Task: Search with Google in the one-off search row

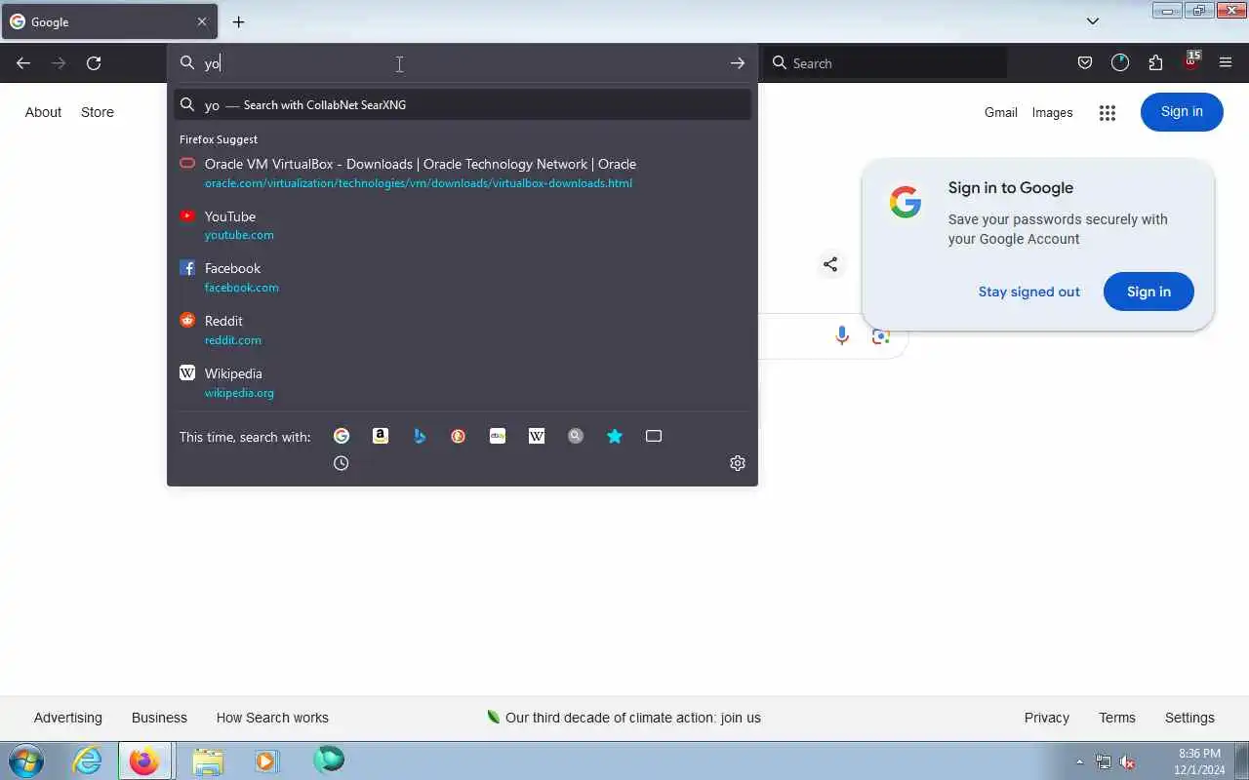Action: pyautogui.click(x=342, y=436)
